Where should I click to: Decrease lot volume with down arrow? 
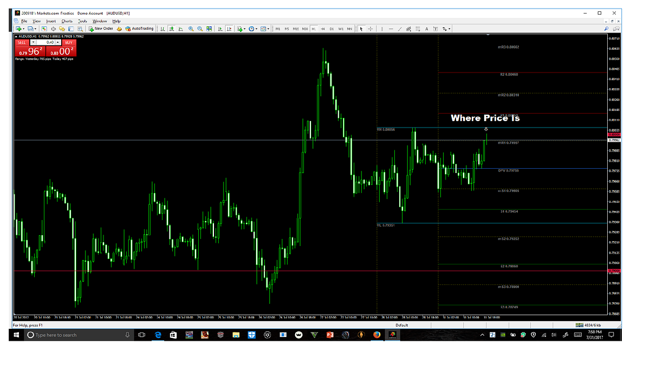tap(34, 42)
